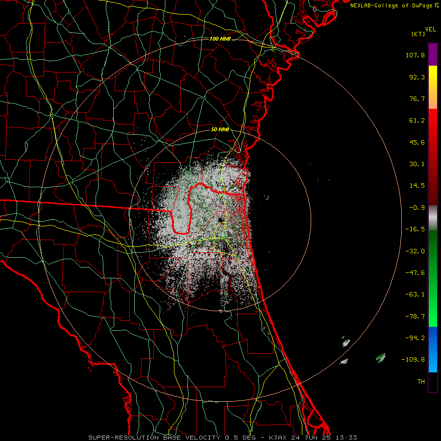Screen dimensions: 441x441
Task: Select the -47.6 legend value
Action: tap(415, 273)
